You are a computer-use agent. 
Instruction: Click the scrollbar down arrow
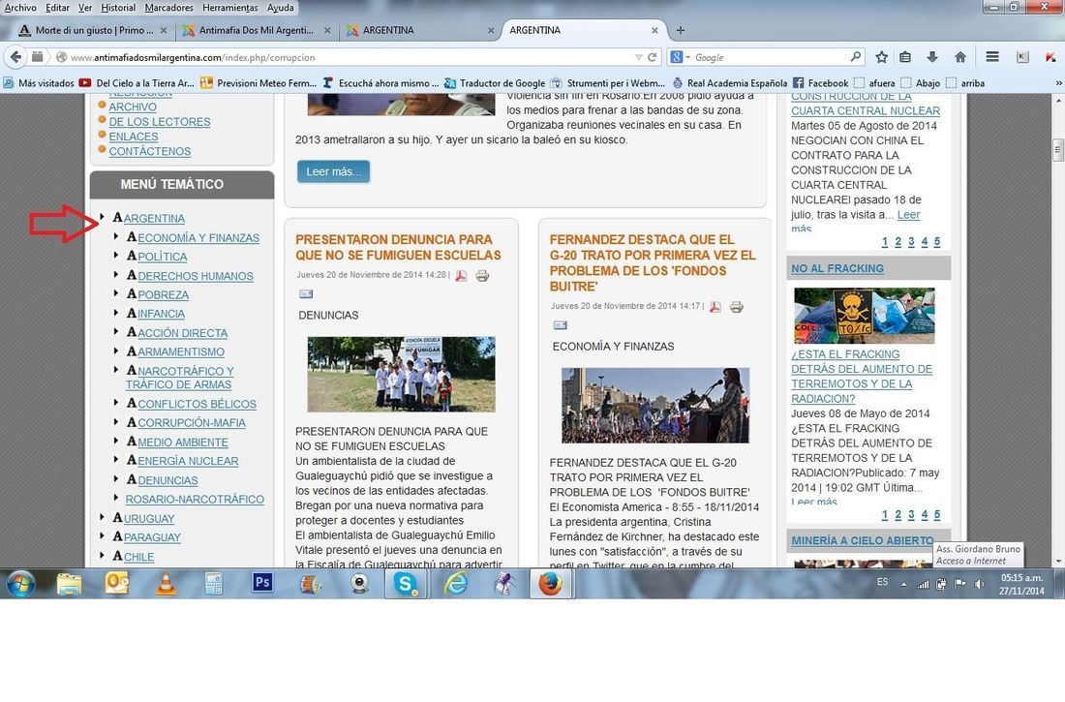1058,562
